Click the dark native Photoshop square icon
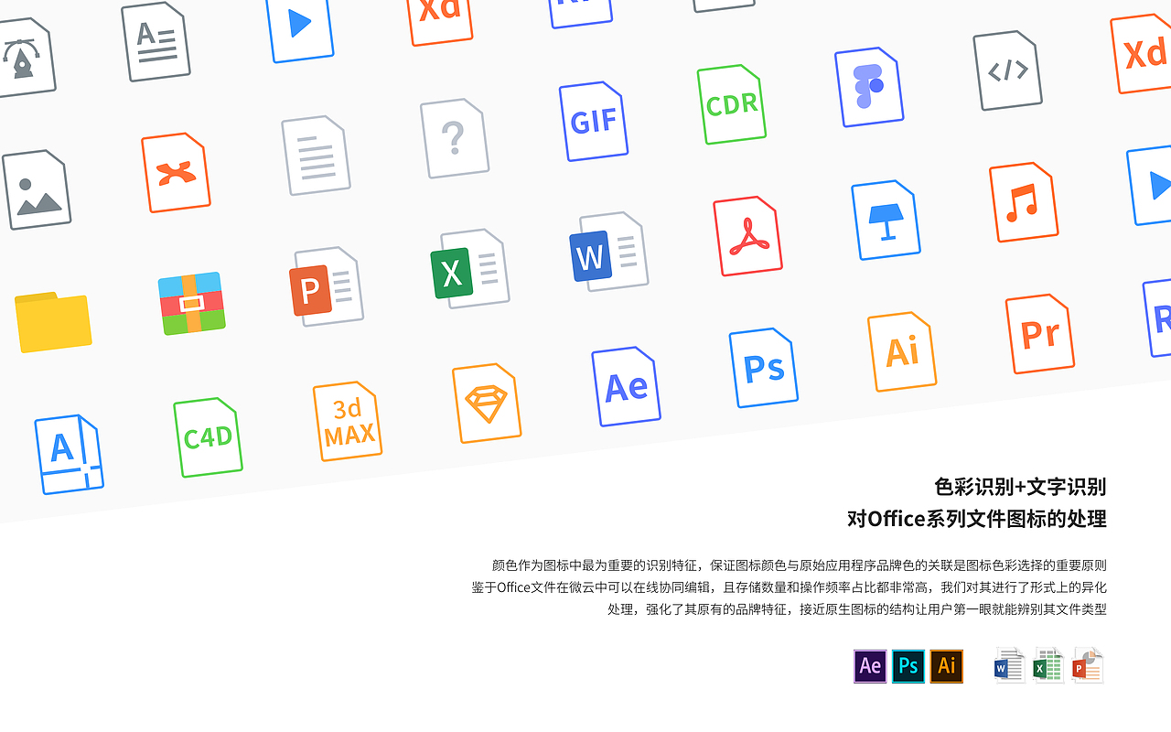This screenshot has height=732, width=1171. click(x=908, y=666)
